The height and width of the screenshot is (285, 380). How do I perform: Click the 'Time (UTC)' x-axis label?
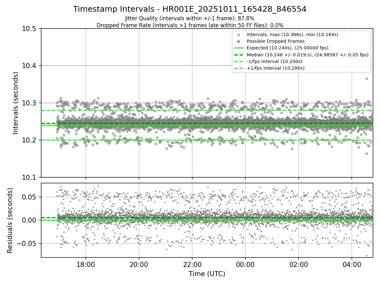click(207, 274)
